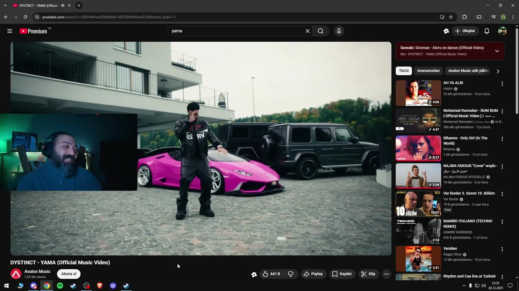Create a clip with Klip button
Viewport: 519px width, 291px height.
(368, 274)
